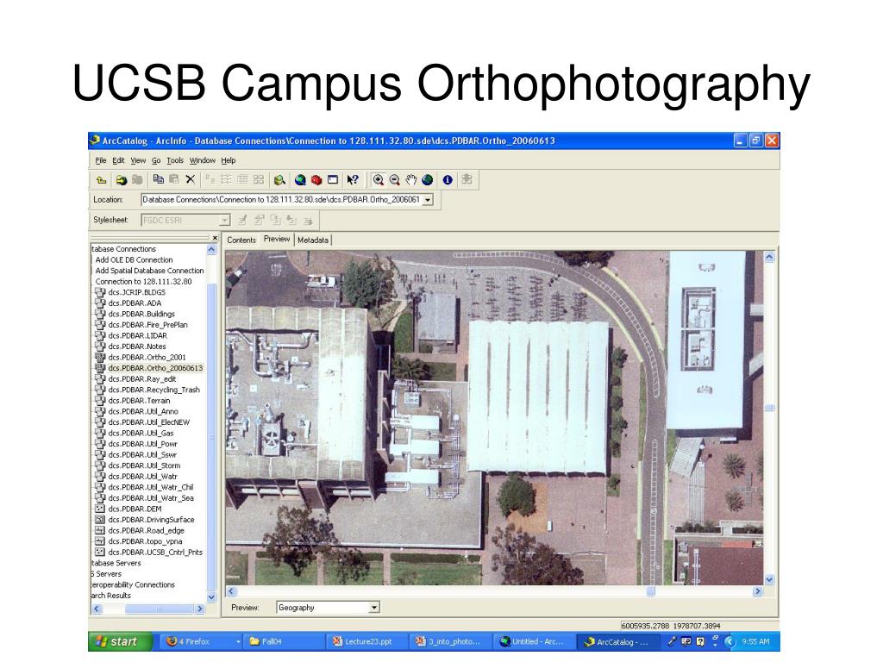
Task: Click the dcs.PDBAR.topo_vpna feature class icon
Action: point(100,541)
